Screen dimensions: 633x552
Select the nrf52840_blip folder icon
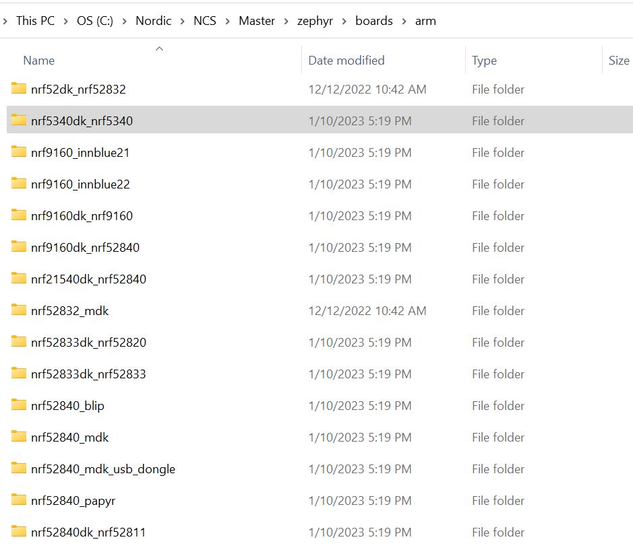[19, 405]
